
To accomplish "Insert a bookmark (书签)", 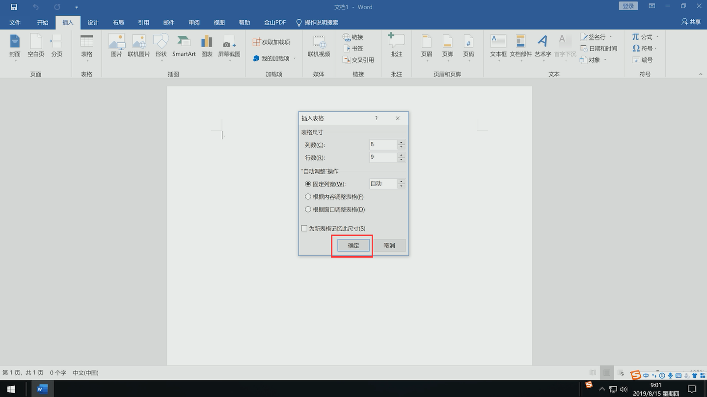I will pos(353,48).
